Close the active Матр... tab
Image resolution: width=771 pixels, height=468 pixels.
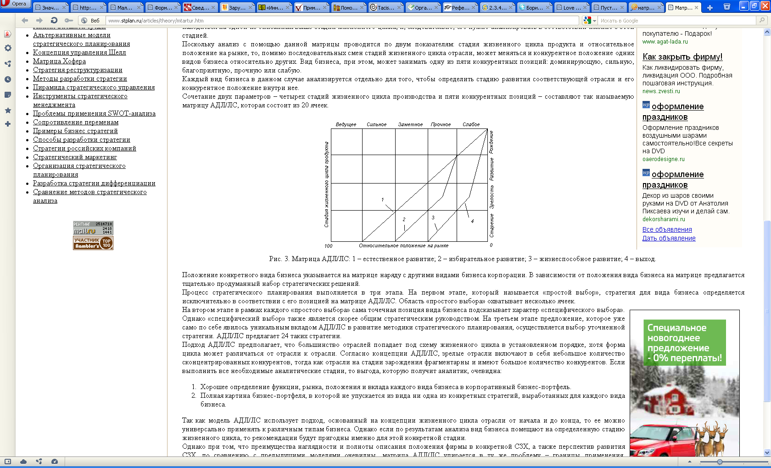click(x=696, y=8)
